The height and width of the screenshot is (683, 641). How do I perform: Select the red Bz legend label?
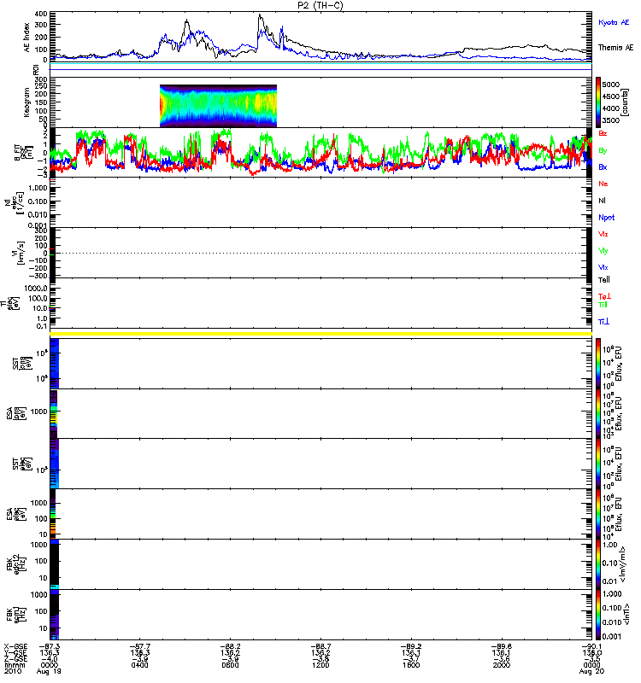tap(603, 134)
